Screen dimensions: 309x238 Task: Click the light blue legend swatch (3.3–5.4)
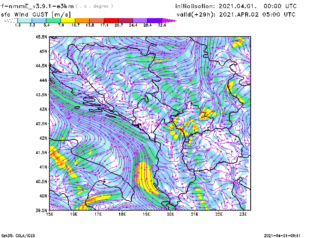[x=39, y=20]
